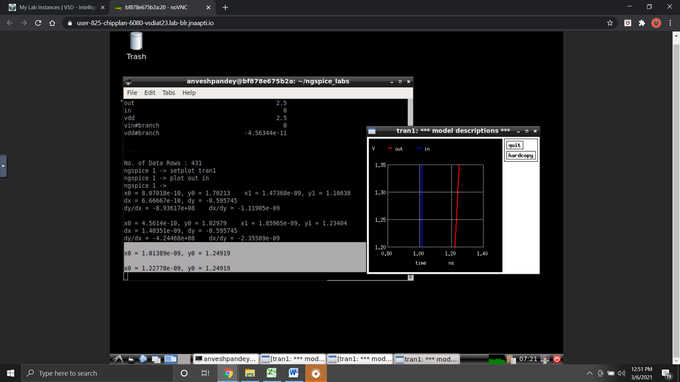Toggle Task View on the Windows taskbar

(205, 373)
